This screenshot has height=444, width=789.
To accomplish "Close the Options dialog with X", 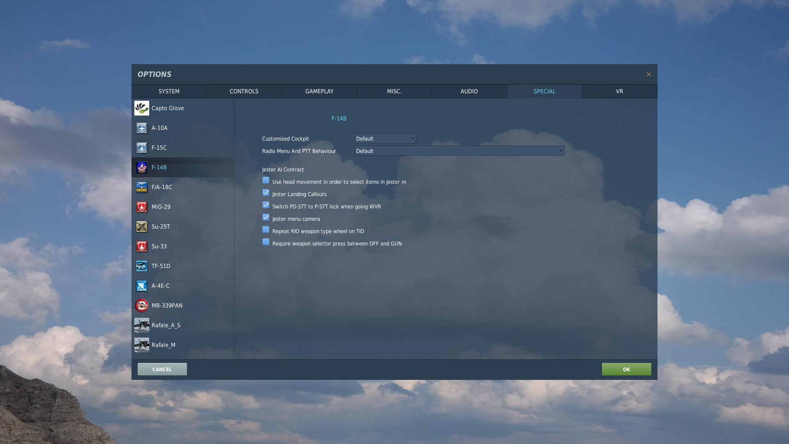I will click(649, 74).
